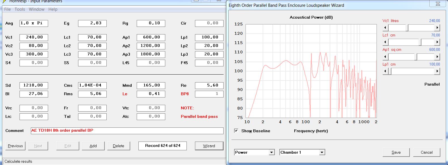Viewport: 448px width, 165px height.
Task: Click the Parallel band pass note
Action: click(x=199, y=116)
